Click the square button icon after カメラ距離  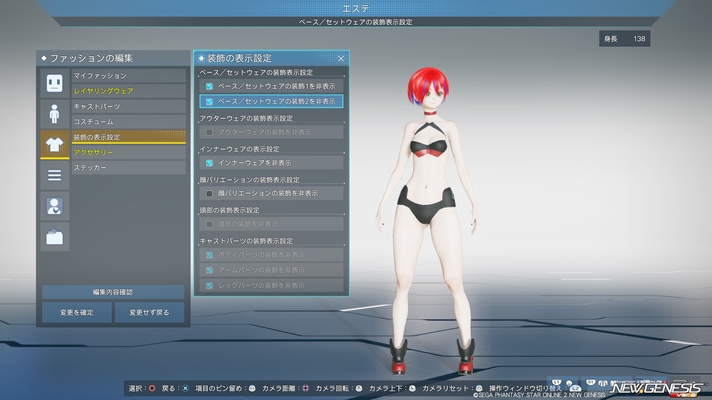tap(305, 389)
